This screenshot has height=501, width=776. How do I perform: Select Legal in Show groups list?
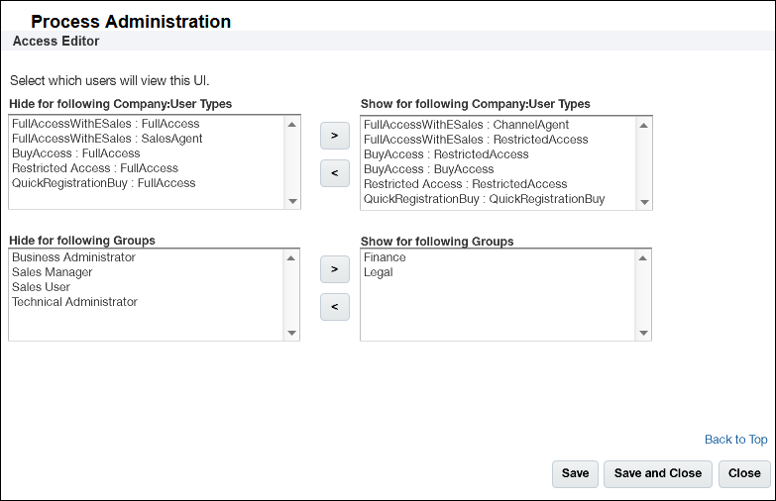tap(379, 272)
